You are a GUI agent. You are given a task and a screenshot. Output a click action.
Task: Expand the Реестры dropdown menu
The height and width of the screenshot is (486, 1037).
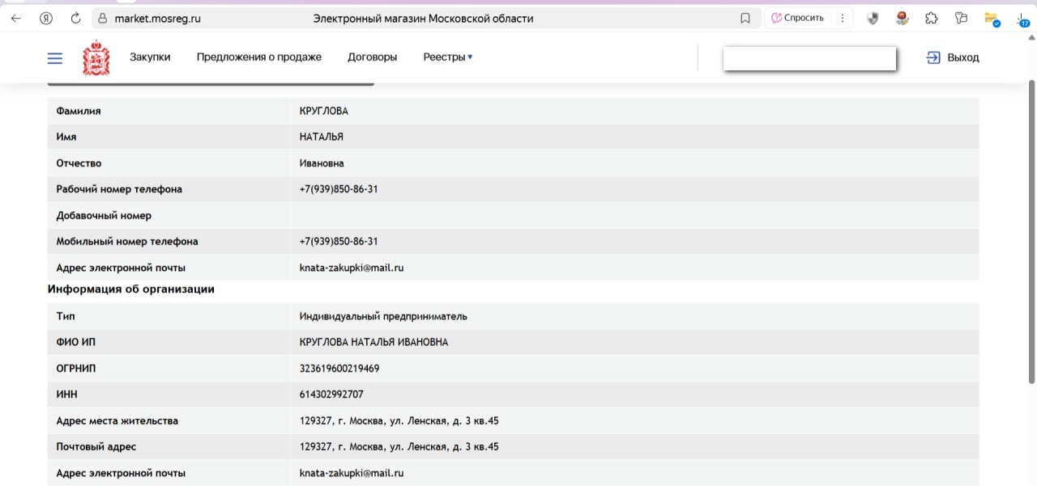tap(448, 57)
